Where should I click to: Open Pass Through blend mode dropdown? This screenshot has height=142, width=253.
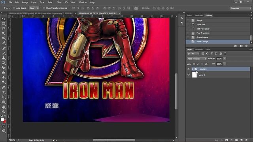point(197,59)
